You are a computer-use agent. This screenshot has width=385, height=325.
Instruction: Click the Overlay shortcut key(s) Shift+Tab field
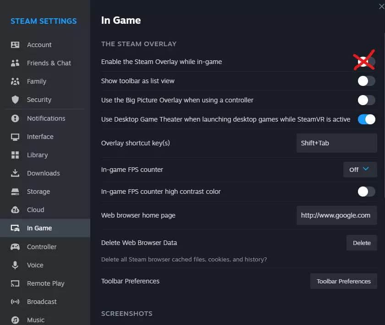tap(336, 143)
